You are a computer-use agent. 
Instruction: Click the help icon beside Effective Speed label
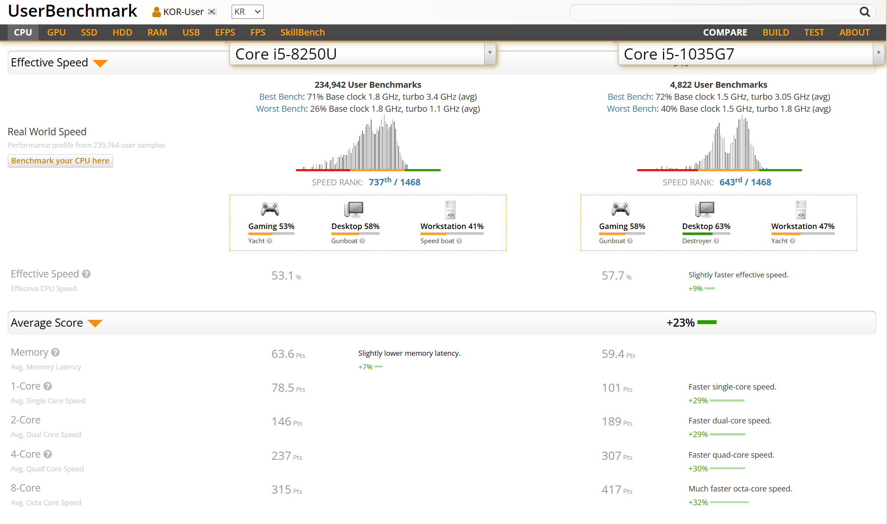click(86, 274)
